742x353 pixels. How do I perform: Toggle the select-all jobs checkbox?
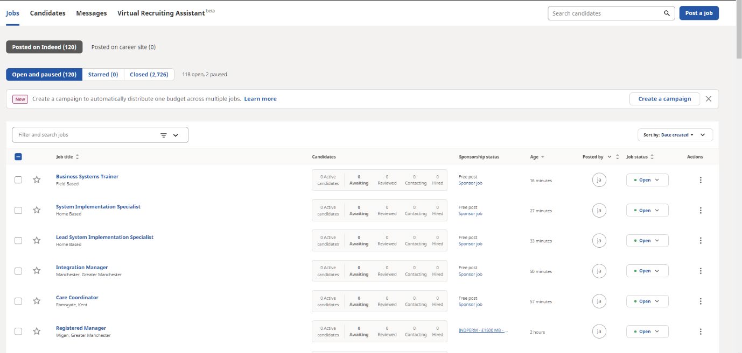tap(18, 157)
